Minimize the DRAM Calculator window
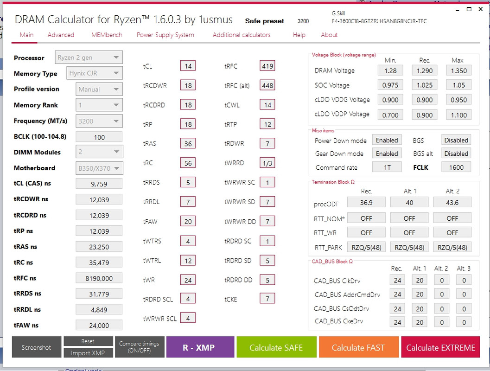This screenshot has height=371, width=490. [458, 9]
